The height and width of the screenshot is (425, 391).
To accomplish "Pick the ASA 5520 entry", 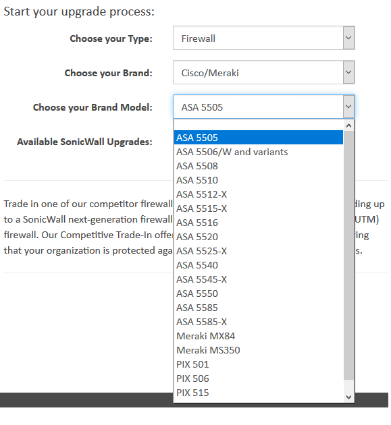I will (x=259, y=237).
